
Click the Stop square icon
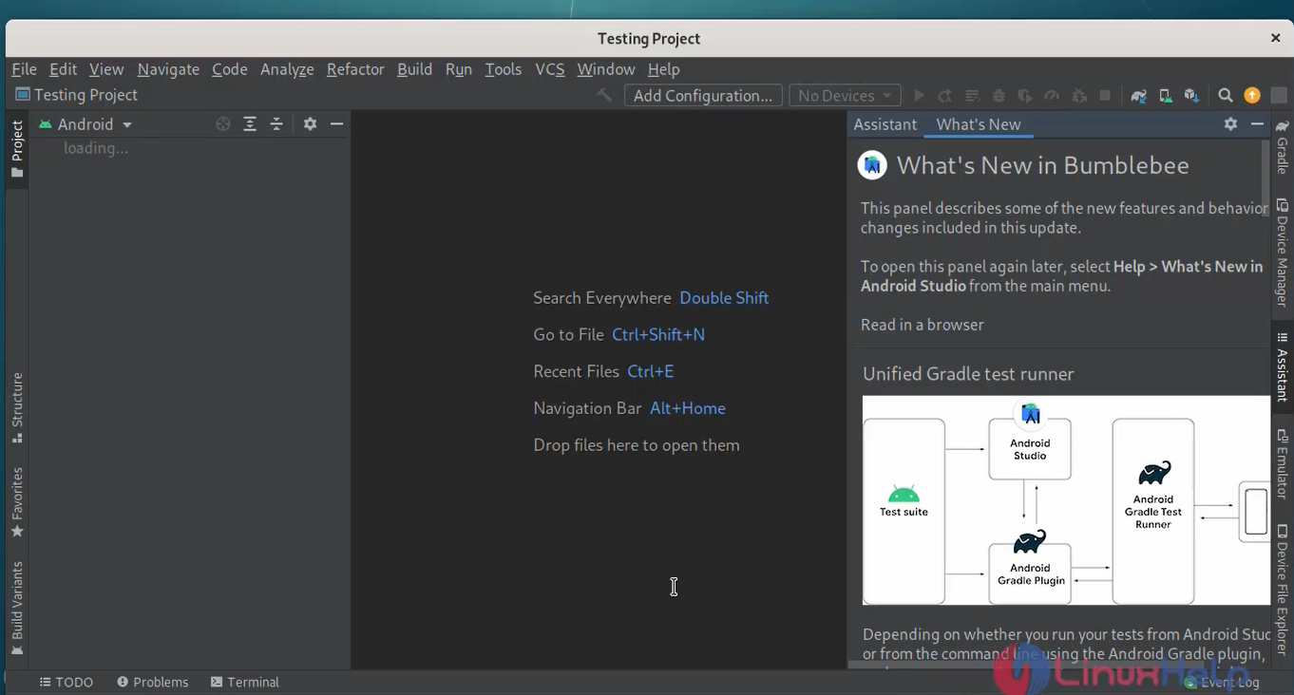[x=1105, y=96]
